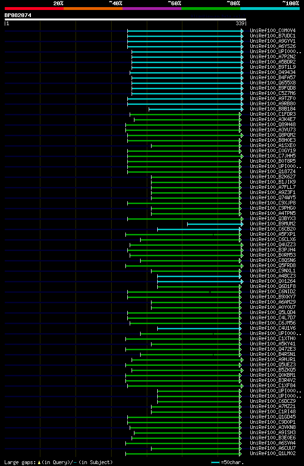Click the alignment bar for UniRef100_C6NID2
This screenshot has height=466, width=304.
tap(184, 292)
